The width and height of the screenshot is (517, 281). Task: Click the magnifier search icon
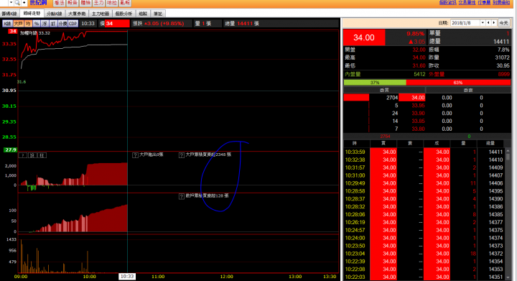click(17, 3)
